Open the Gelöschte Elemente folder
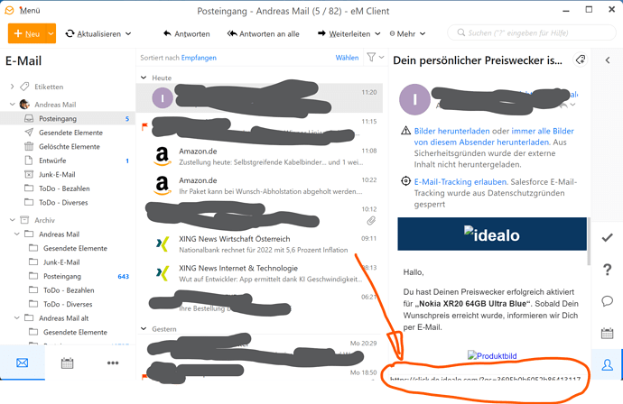This screenshot has height=404, width=623. coord(68,146)
